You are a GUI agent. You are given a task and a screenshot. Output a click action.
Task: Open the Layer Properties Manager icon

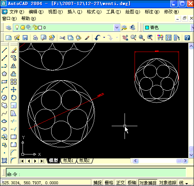[9, 28]
